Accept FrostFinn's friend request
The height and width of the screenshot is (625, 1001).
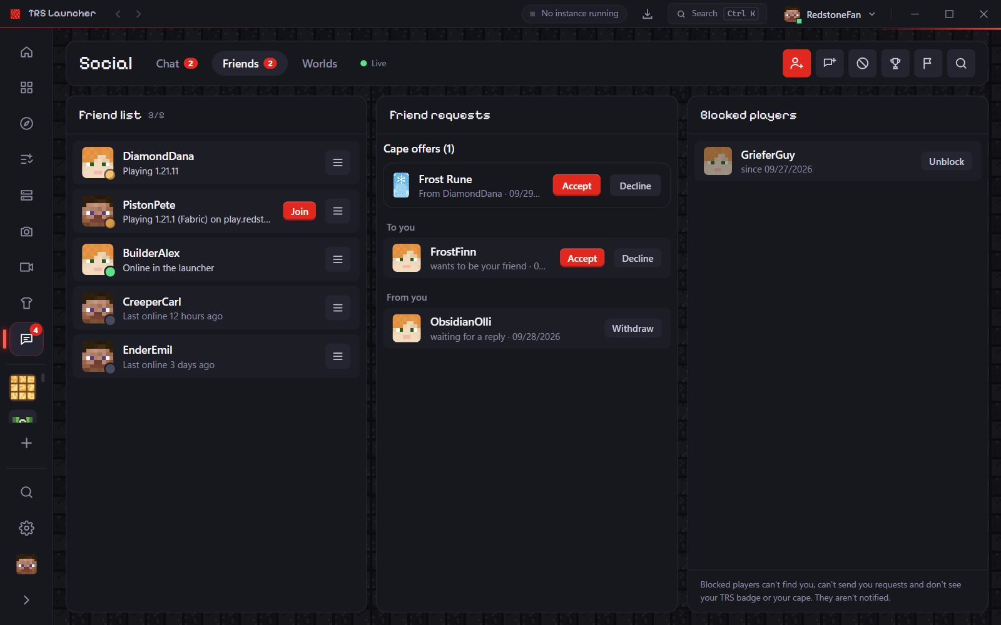point(582,258)
